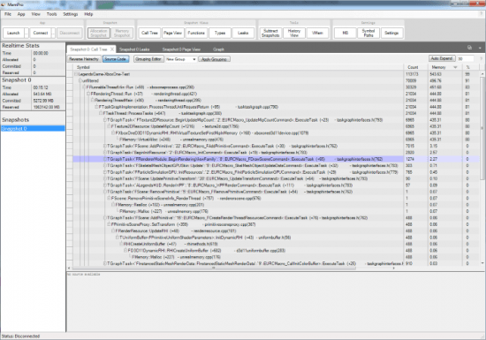Screen dimensions: 486x340
Task: Click the root row count 113173
Action: click(x=412, y=74)
